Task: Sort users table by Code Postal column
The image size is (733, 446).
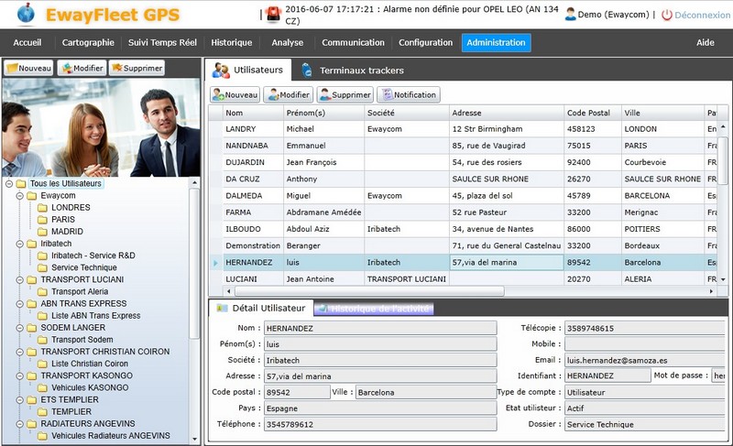Action: 592,113
